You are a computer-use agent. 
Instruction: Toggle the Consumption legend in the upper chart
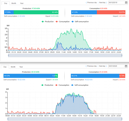tap(62, 21)
